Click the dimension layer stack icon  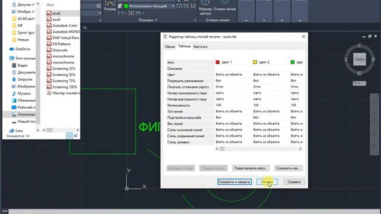tap(120, 6)
